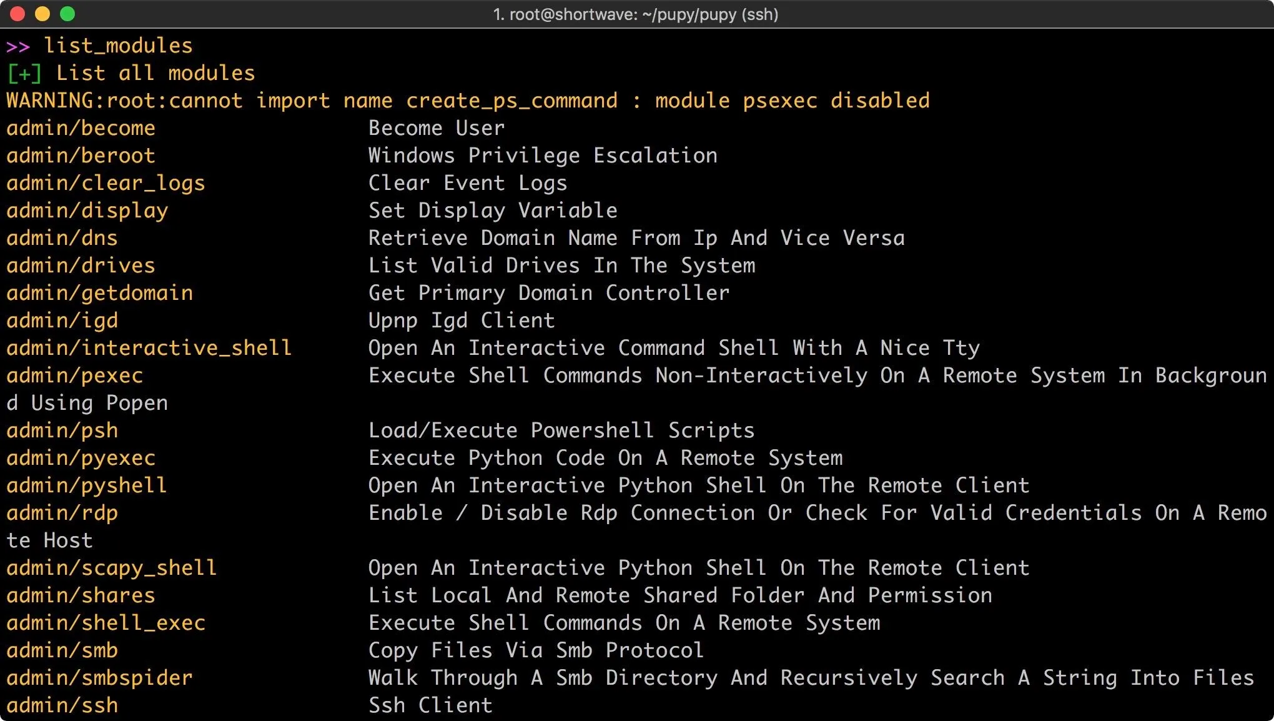The width and height of the screenshot is (1274, 721).
Task: Click the 'Clear Event Logs' description
Action: tap(468, 183)
